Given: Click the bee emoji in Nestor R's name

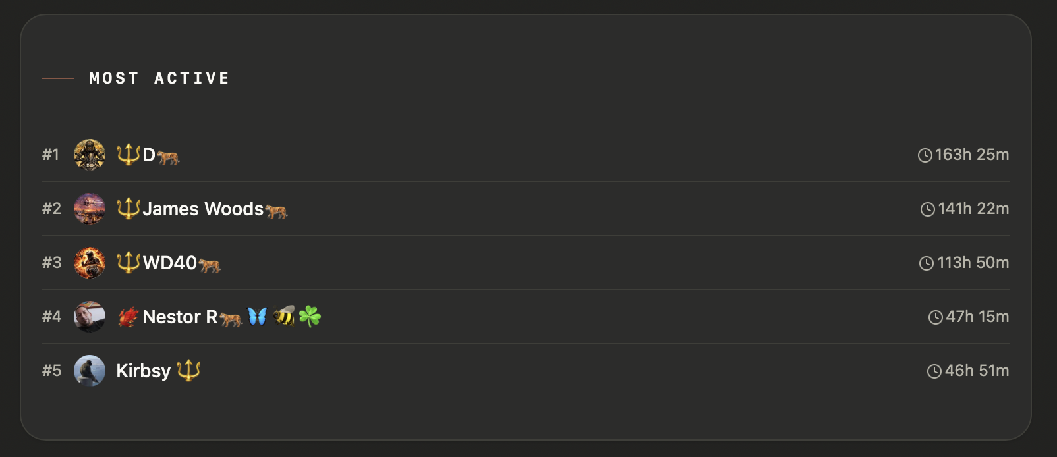Looking at the screenshot, I should pyautogui.click(x=284, y=316).
